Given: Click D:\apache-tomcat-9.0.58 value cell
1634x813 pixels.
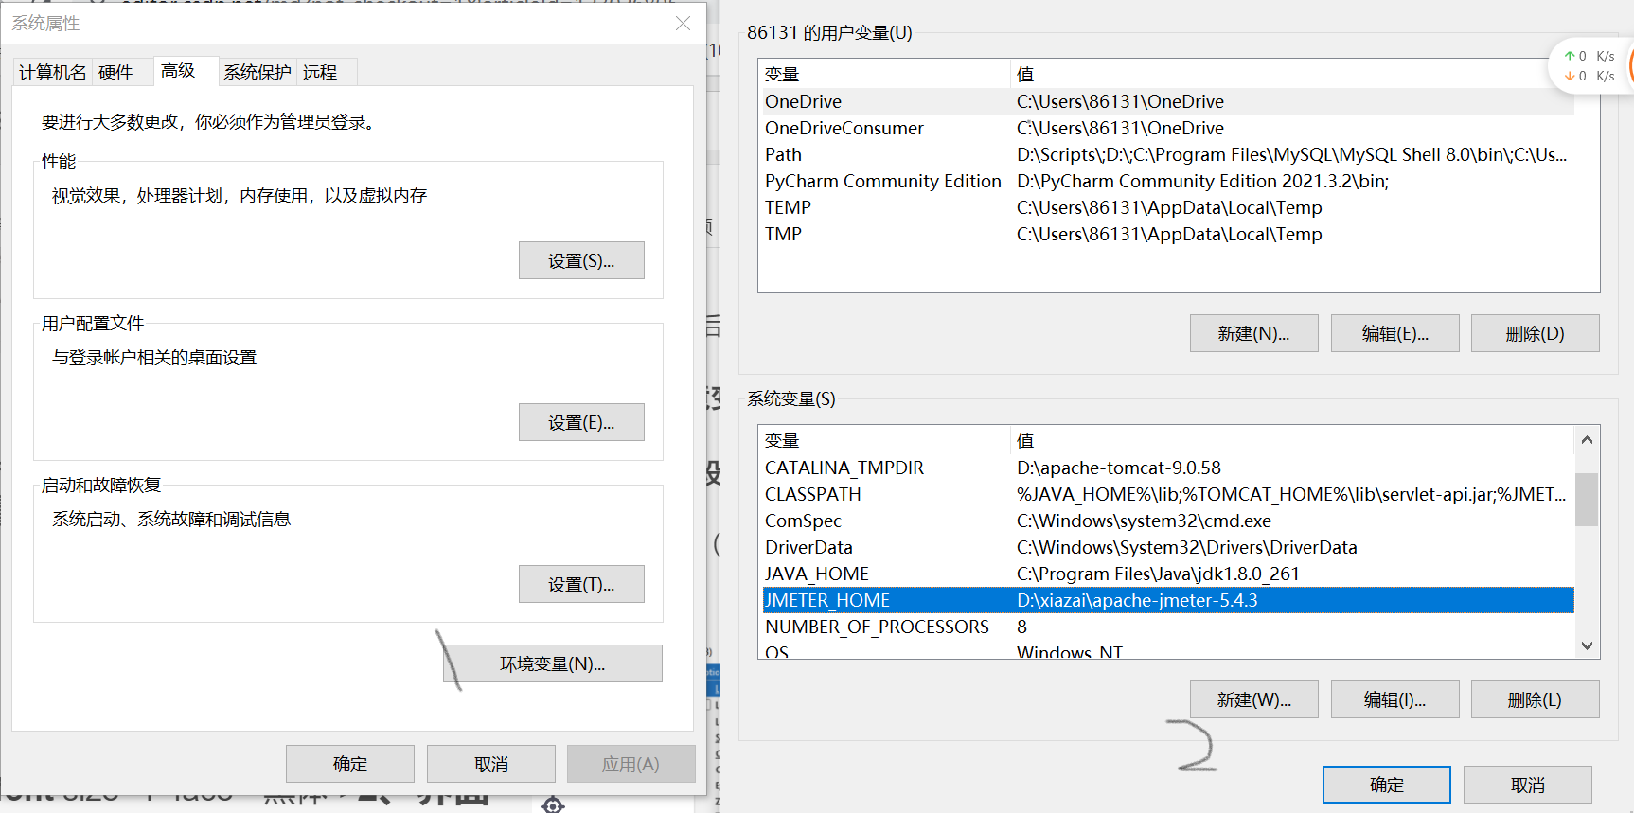Looking at the screenshot, I should click(1119, 468).
